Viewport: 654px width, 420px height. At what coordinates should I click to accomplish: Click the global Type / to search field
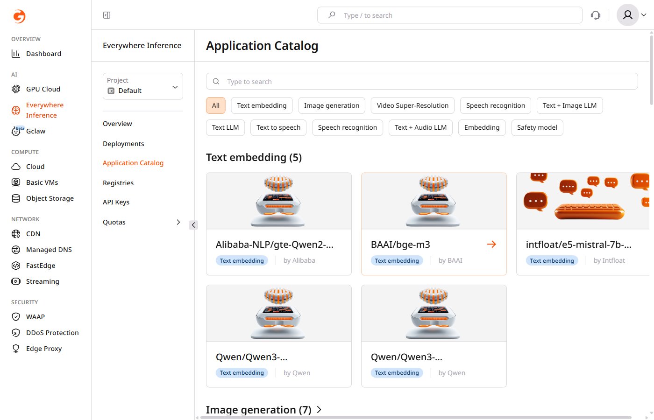pos(450,15)
